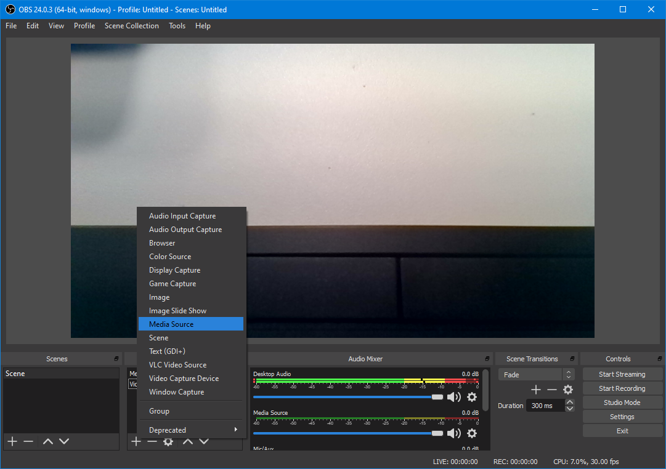Remove the transition with the Scene Transitions minus icon
Screen dimensions: 666x469
click(x=552, y=390)
